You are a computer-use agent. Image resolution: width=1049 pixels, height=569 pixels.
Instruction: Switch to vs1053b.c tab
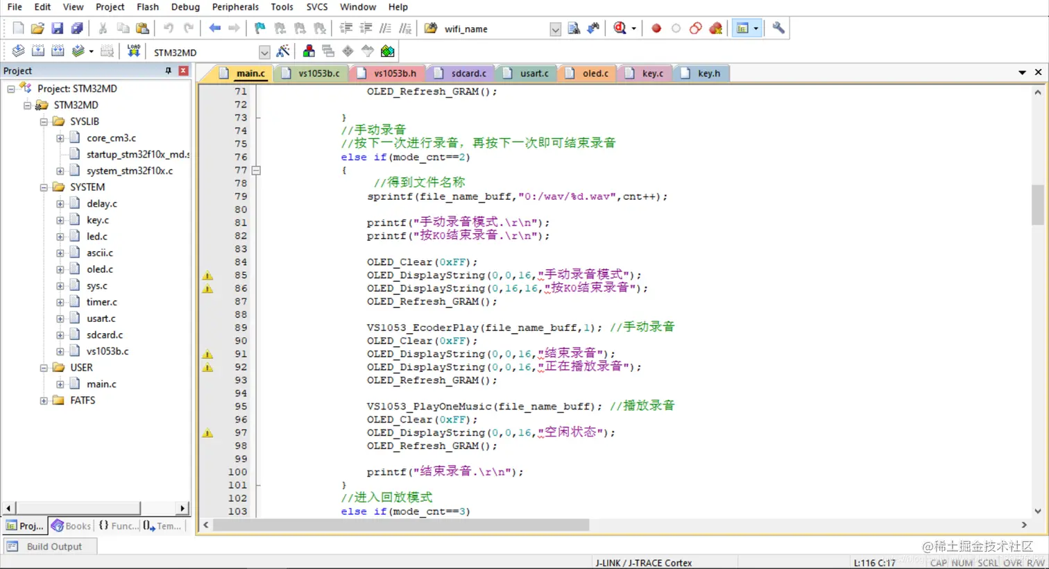click(x=311, y=73)
